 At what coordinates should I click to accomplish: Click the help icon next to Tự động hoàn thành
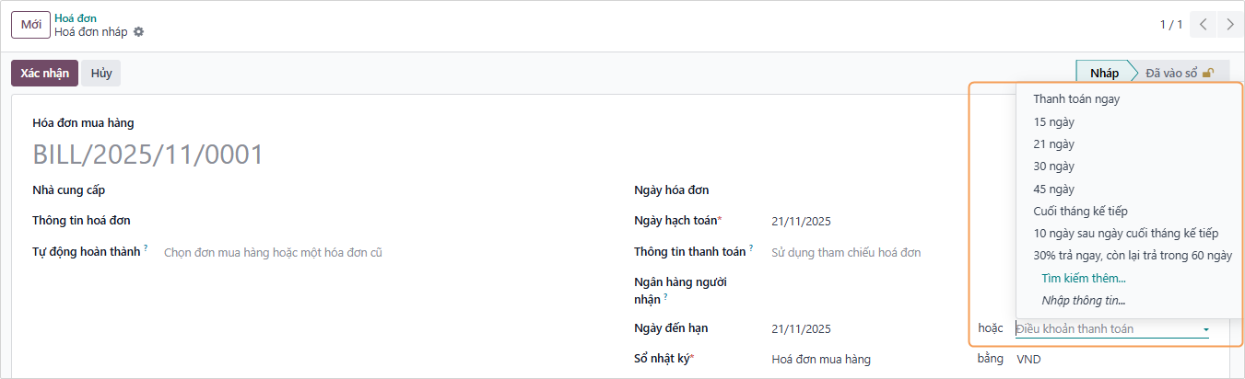point(146,249)
